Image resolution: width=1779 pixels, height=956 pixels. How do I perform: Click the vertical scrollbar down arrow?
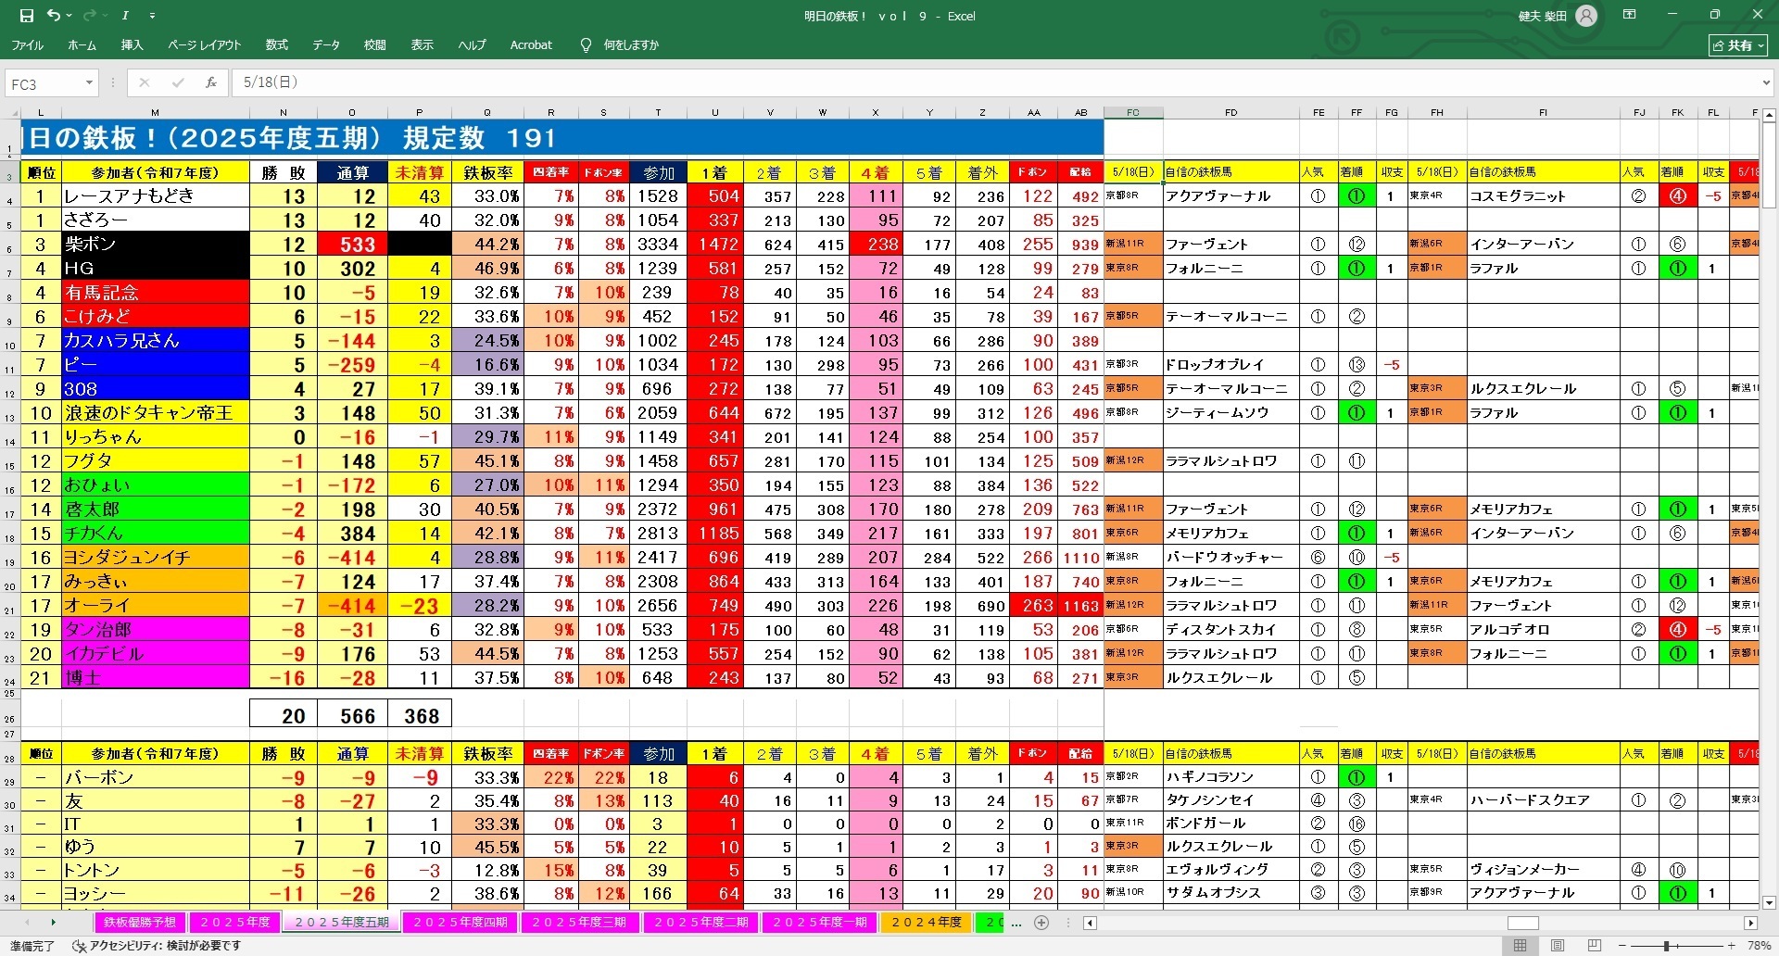[1769, 902]
